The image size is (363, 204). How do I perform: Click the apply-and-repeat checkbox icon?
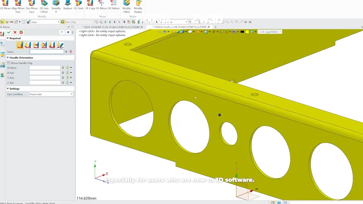[x=21, y=32]
